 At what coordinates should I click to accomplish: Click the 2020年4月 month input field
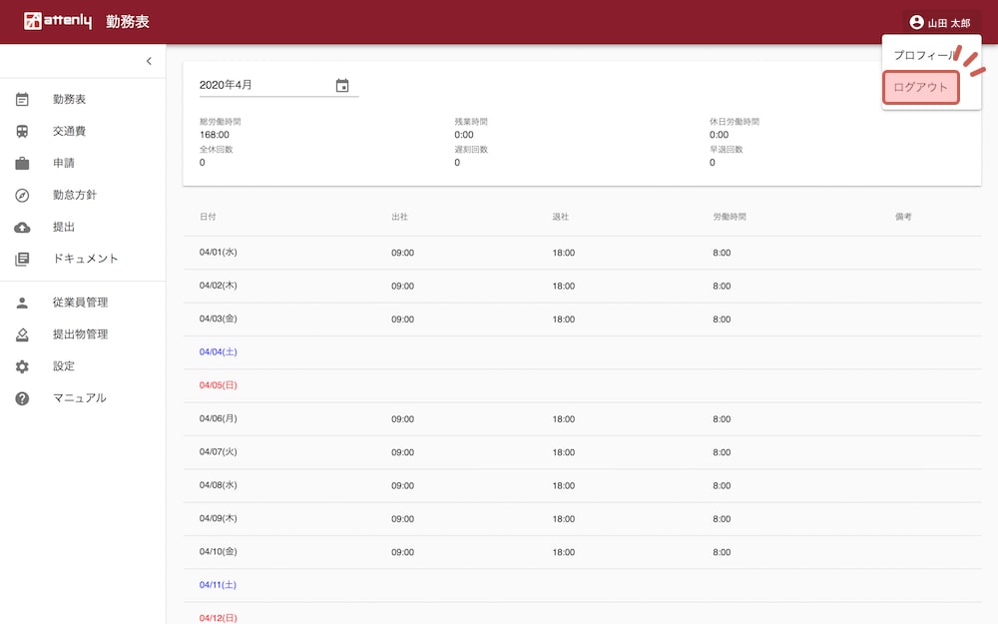(264, 86)
